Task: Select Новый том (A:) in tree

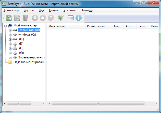Action: tap(29, 30)
